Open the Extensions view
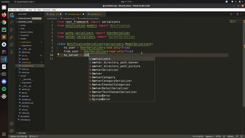The height and width of the screenshot is (138, 245). (x=11, y=44)
